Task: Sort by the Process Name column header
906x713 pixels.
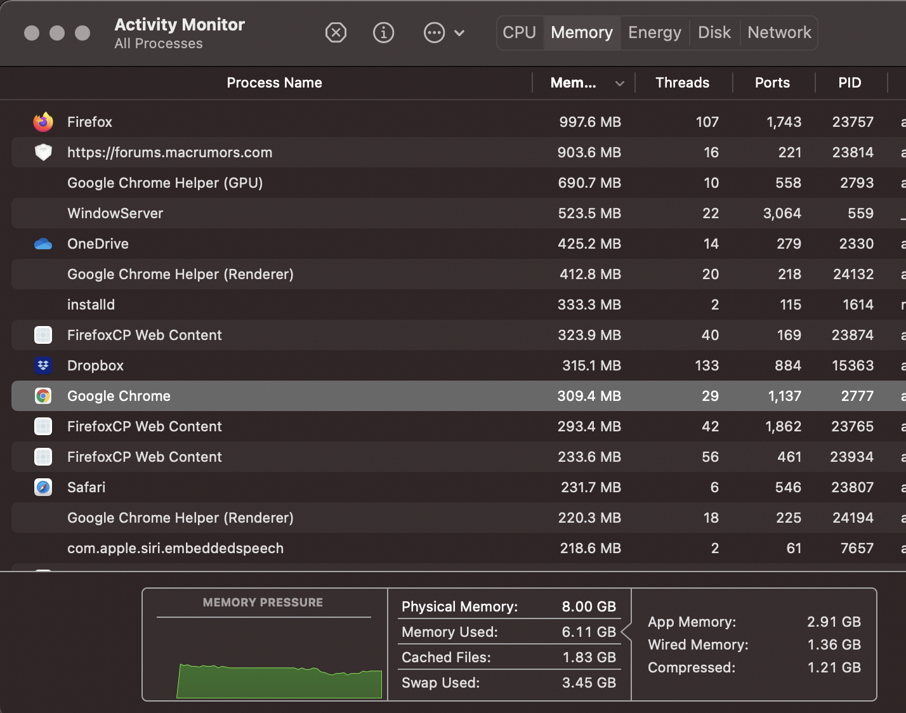Action: 274,82
